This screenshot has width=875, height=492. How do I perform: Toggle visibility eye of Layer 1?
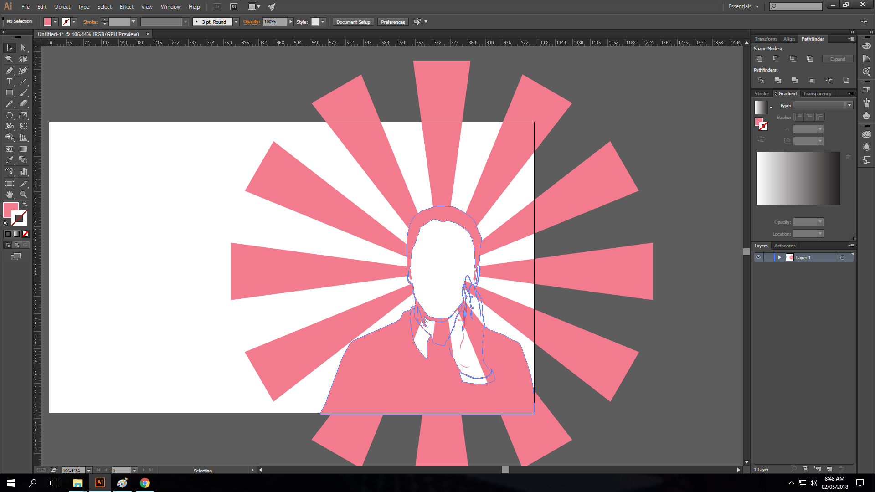point(758,257)
